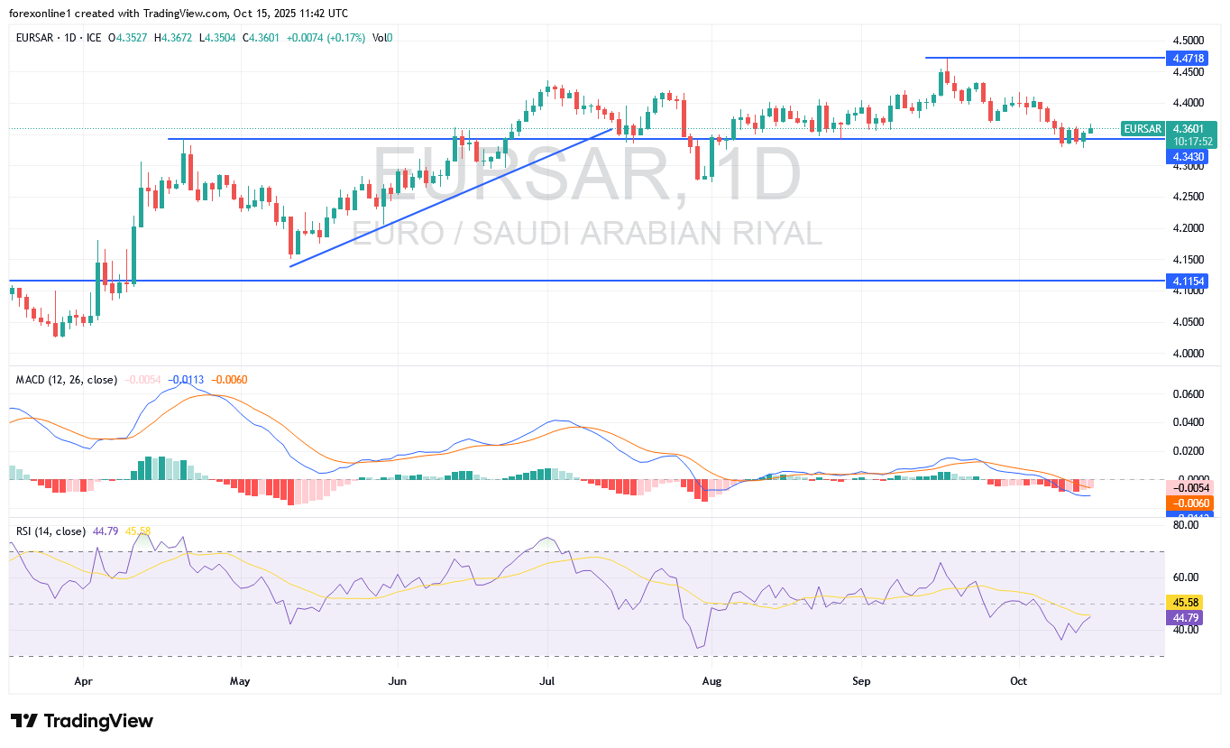Click the yellow 45.58 RSI average value badge

(x=1188, y=602)
